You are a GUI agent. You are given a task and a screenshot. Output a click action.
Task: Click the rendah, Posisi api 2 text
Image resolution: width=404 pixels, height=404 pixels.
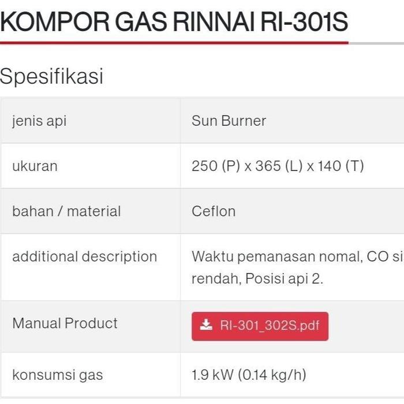[x=257, y=279]
